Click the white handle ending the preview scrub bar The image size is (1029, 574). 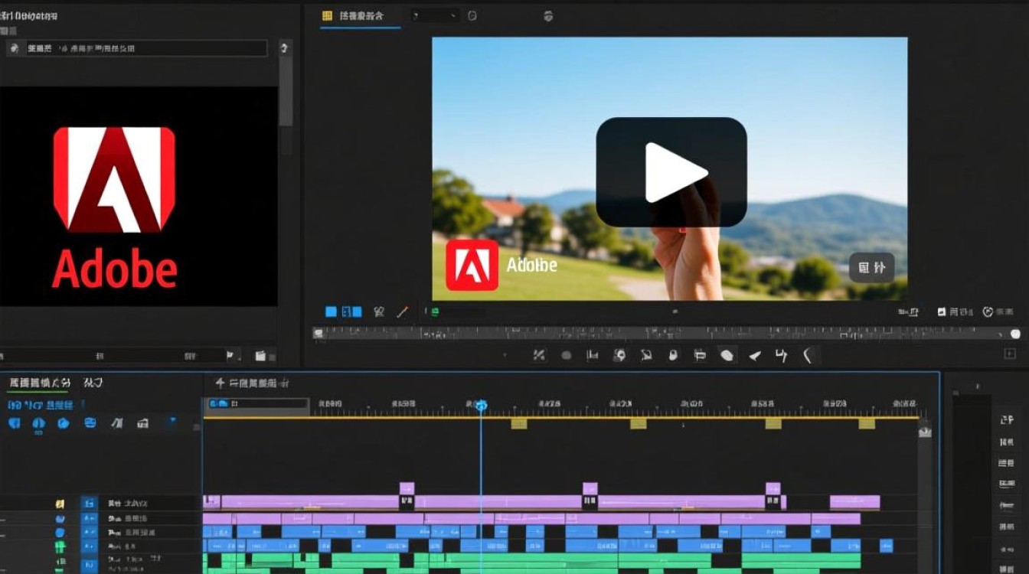[x=1015, y=334]
